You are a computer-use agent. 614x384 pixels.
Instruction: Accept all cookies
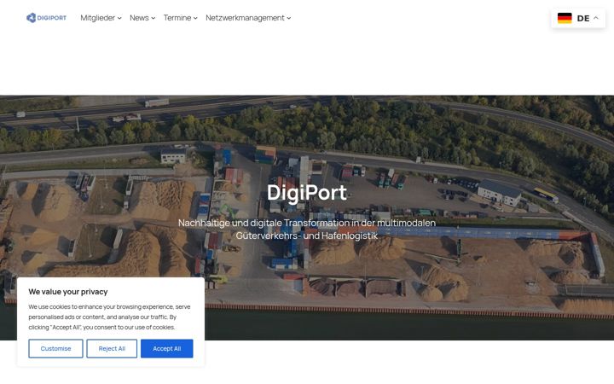(167, 348)
